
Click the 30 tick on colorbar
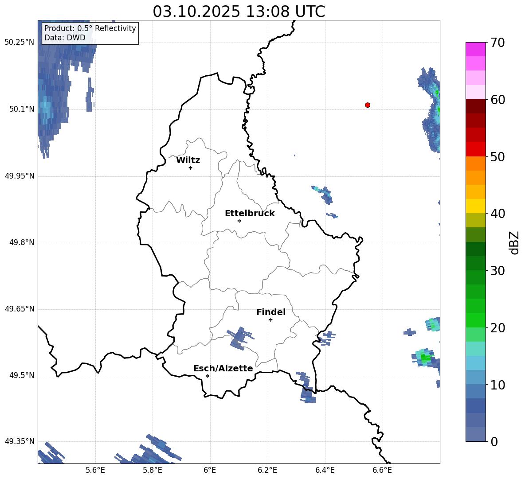(498, 271)
